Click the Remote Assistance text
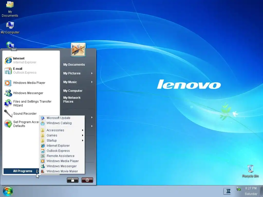The width and height of the screenshot is (263, 197). (61, 156)
